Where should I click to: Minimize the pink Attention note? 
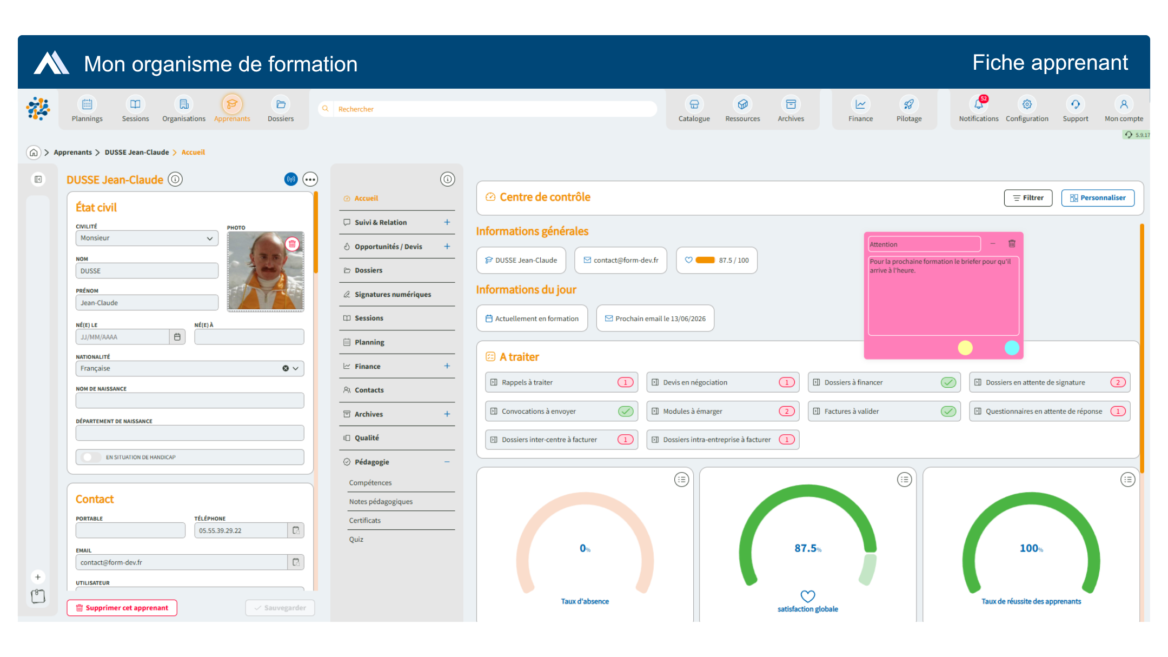pyautogui.click(x=993, y=244)
